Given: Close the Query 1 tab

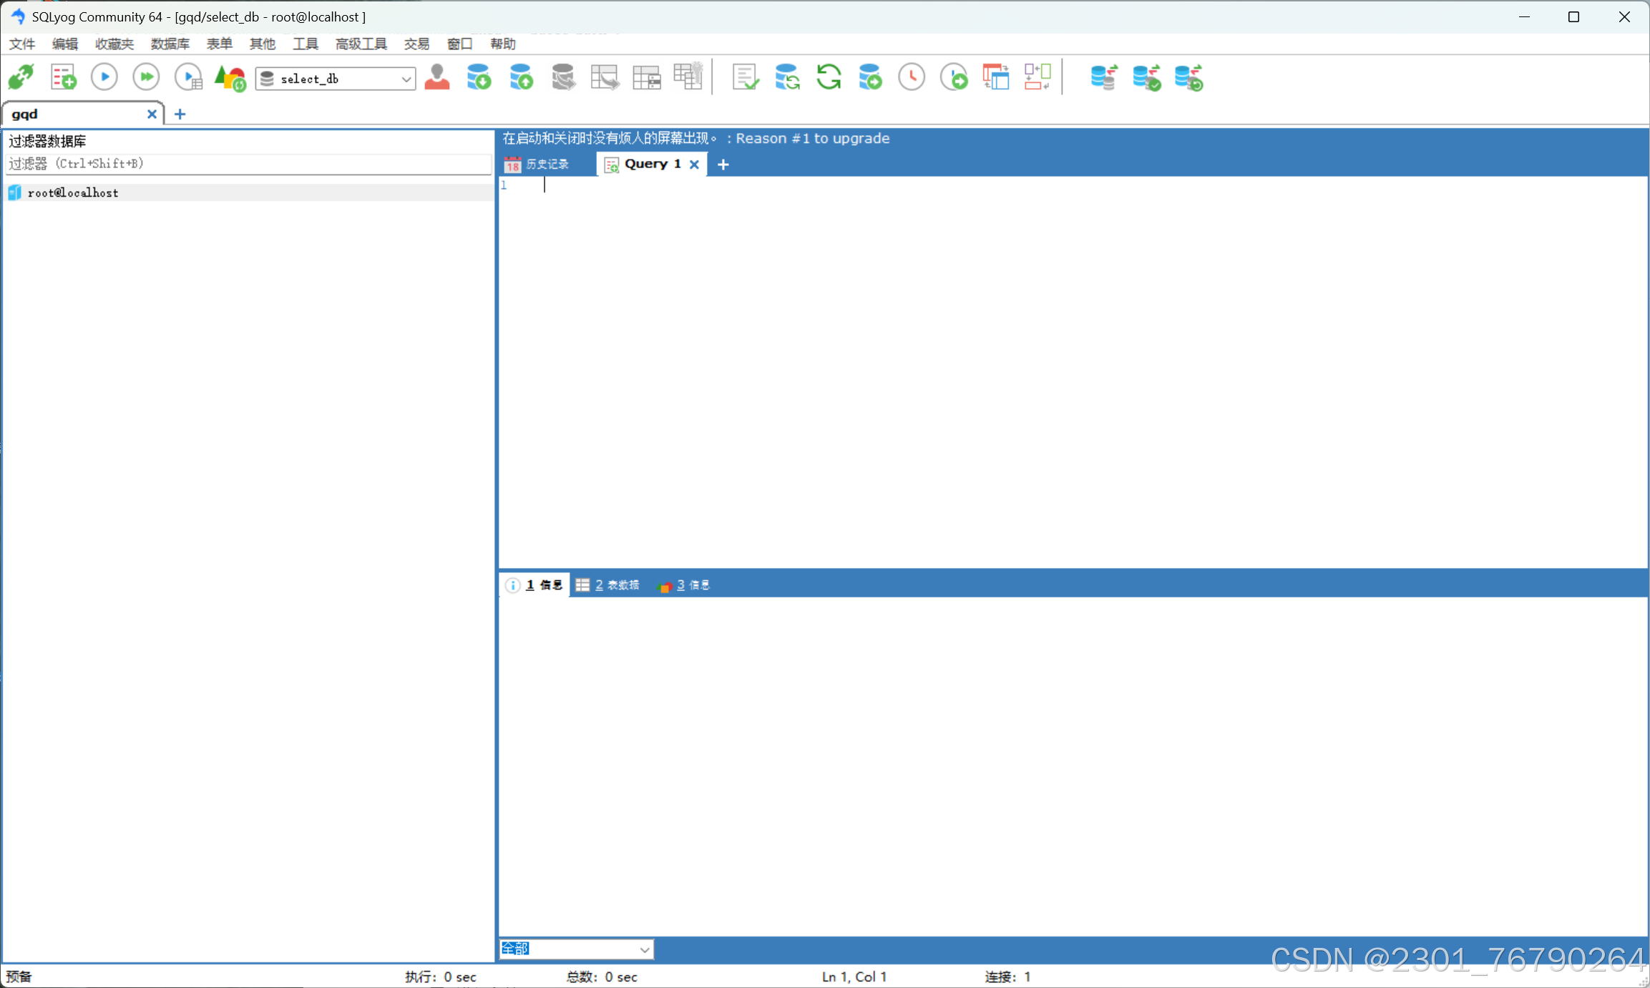Looking at the screenshot, I should [x=694, y=165].
